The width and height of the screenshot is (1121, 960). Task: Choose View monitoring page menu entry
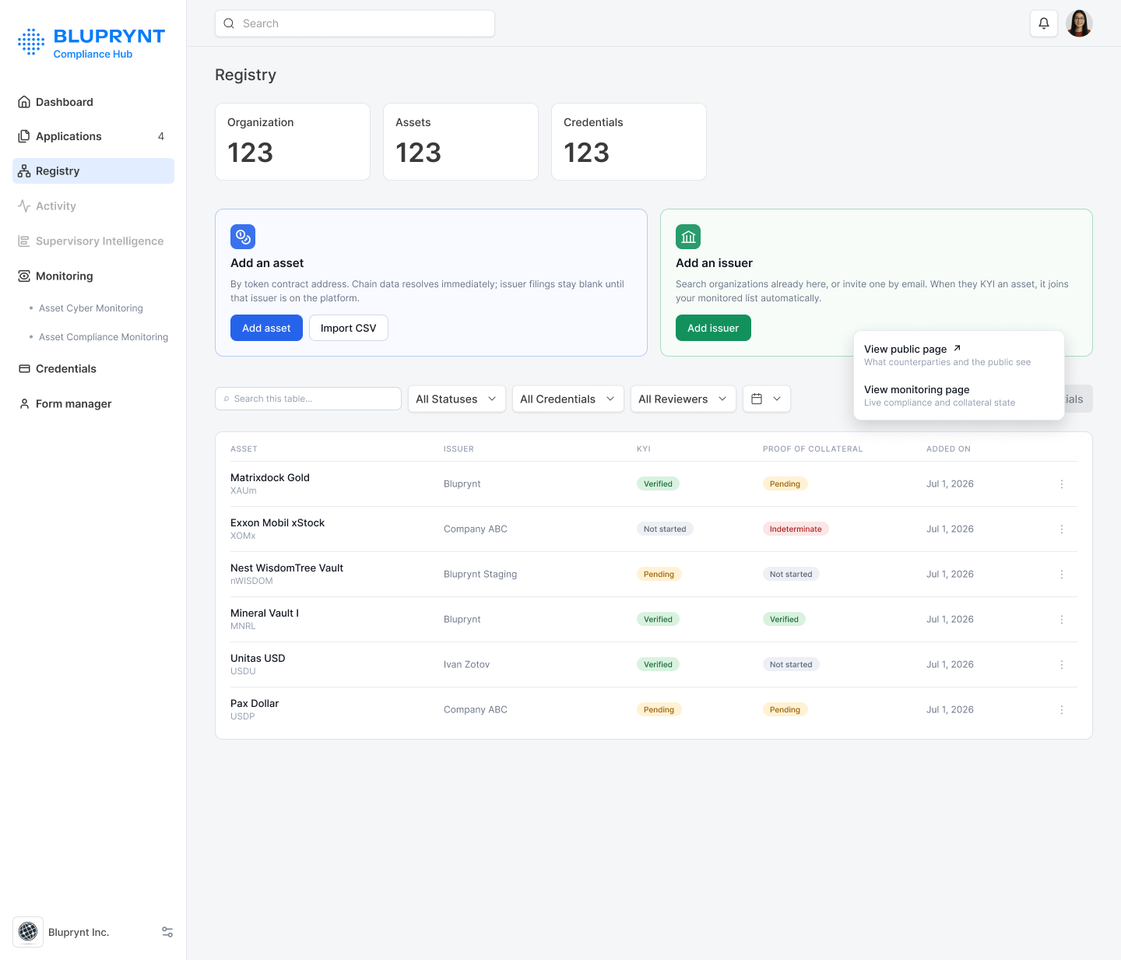tap(959, 396)
